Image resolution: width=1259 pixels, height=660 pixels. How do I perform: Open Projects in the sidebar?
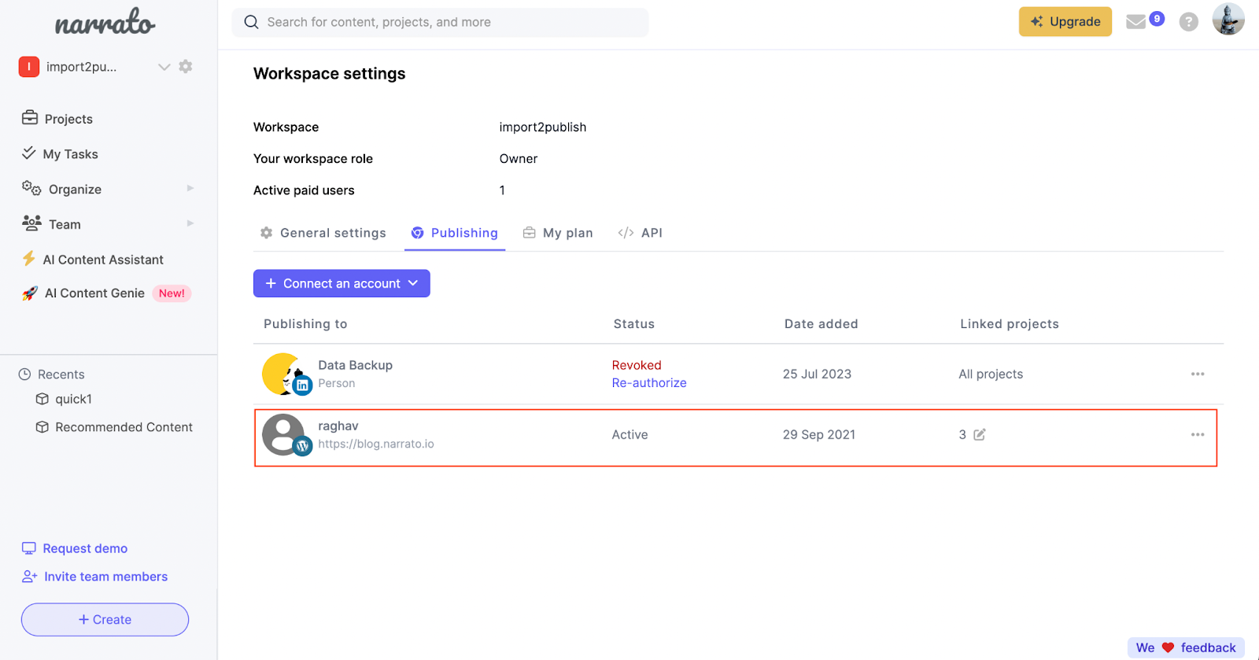click(57, 119)
